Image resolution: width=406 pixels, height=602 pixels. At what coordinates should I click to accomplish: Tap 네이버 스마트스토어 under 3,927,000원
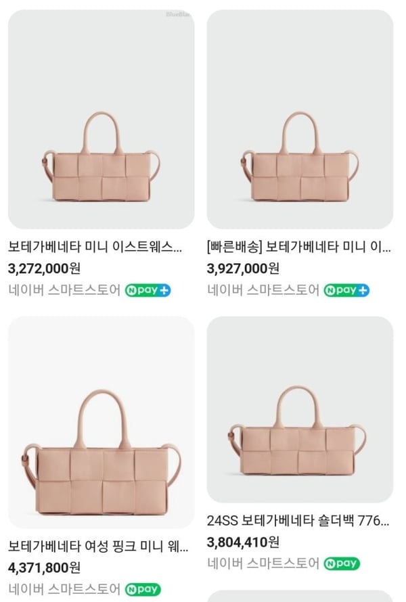(263, 290)
